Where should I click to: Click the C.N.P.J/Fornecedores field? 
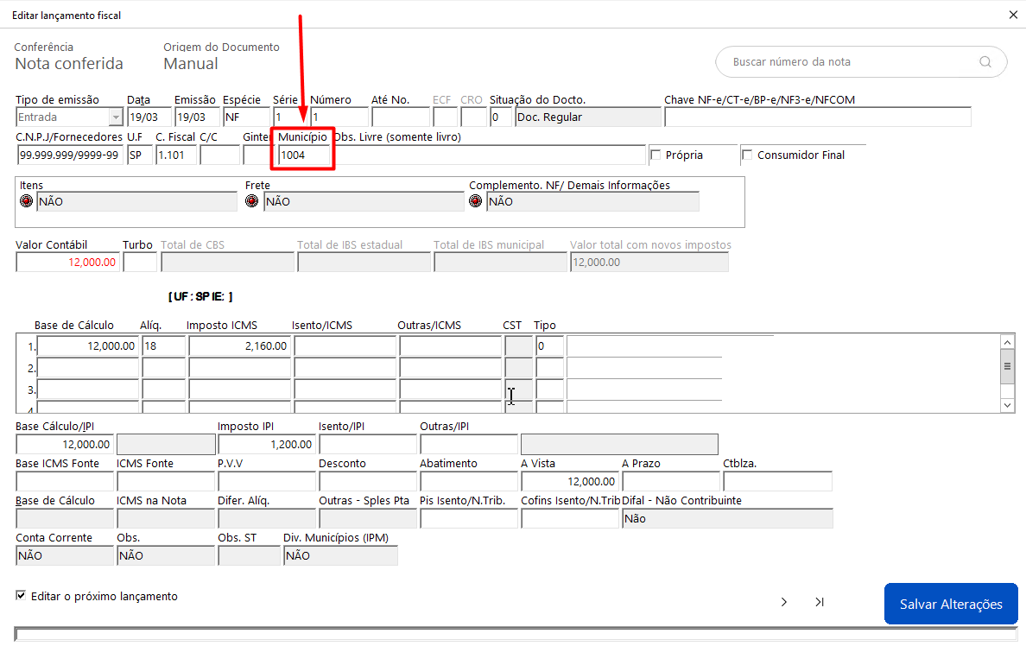tap(70, 155)
